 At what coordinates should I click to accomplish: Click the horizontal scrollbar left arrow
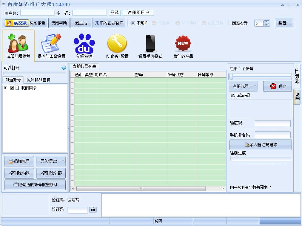point(73,189)
